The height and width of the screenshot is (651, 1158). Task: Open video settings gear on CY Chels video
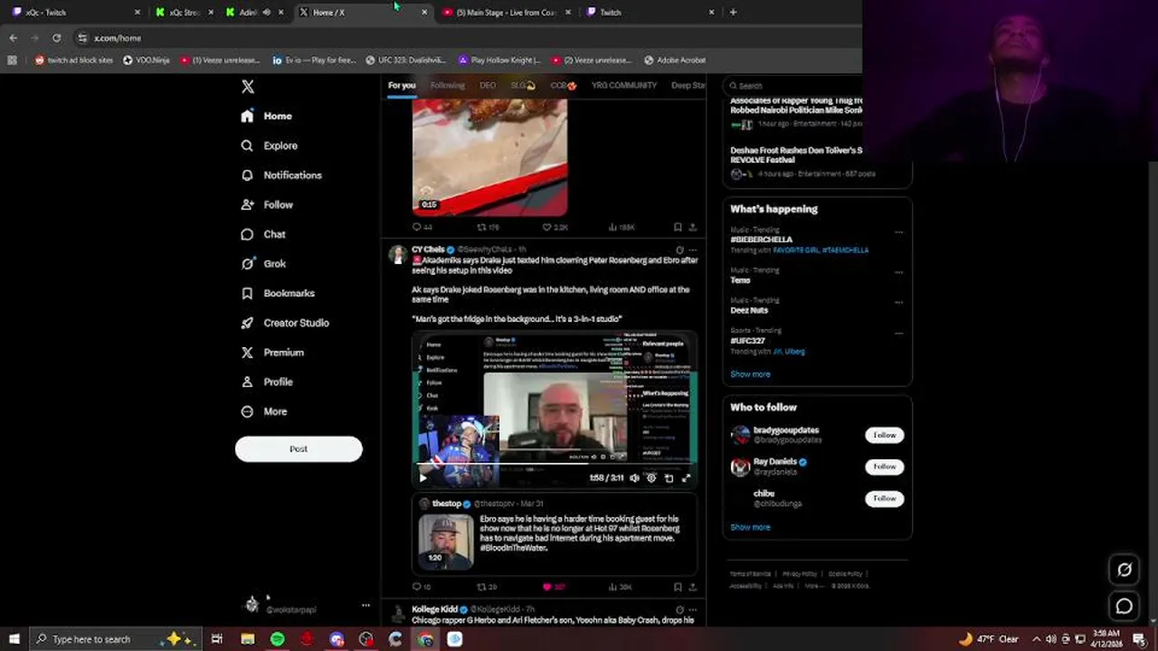pyautogui.click(x=651, y=478)
